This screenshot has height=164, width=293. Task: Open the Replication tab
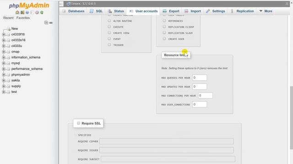tap(242, 11)
